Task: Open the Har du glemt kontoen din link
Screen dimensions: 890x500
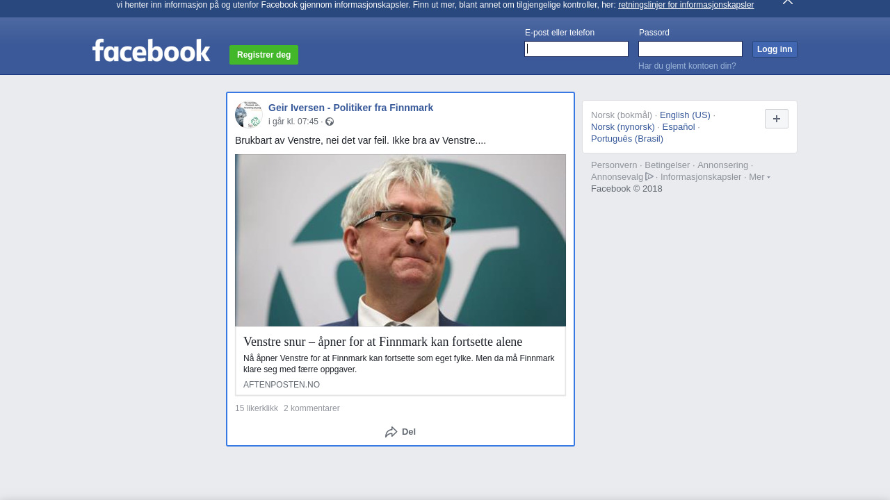Action: [687, 66]
